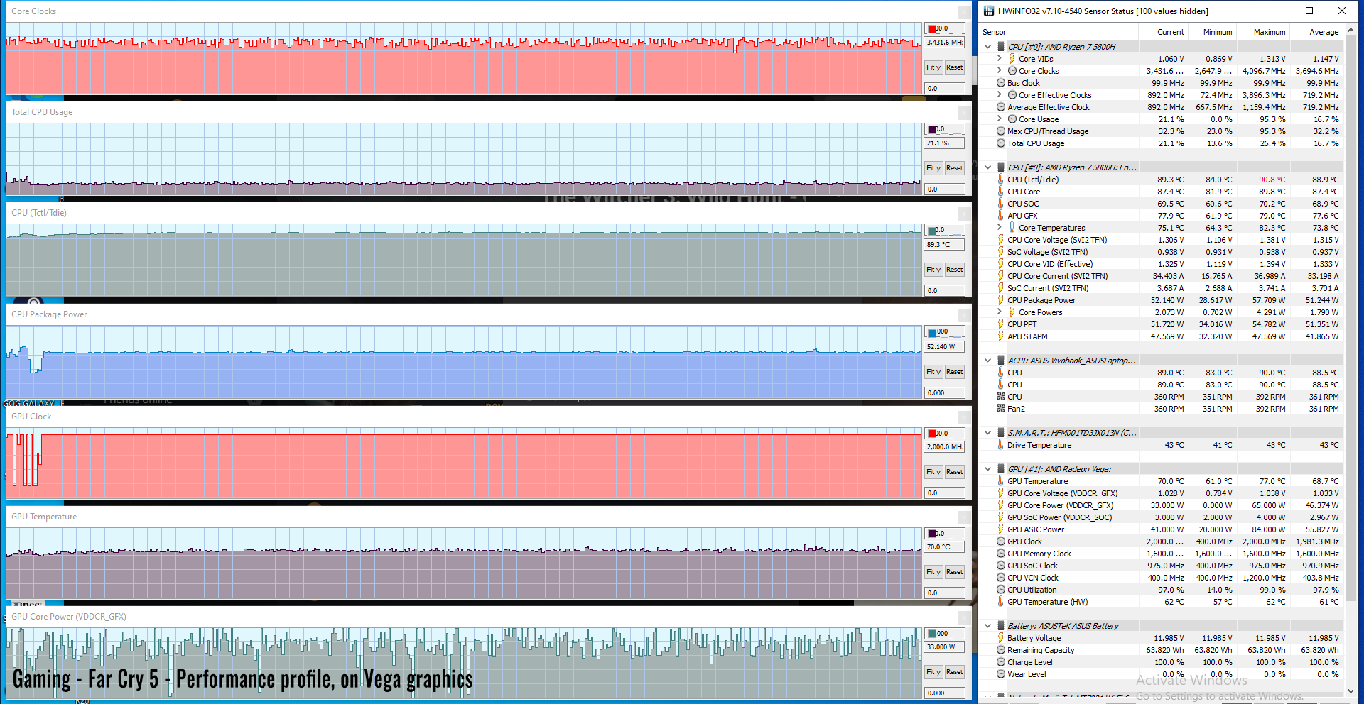1364x704 pixels.
Task: Click the lightning icon beside Battery Voltage
Action: [1001, 638]
